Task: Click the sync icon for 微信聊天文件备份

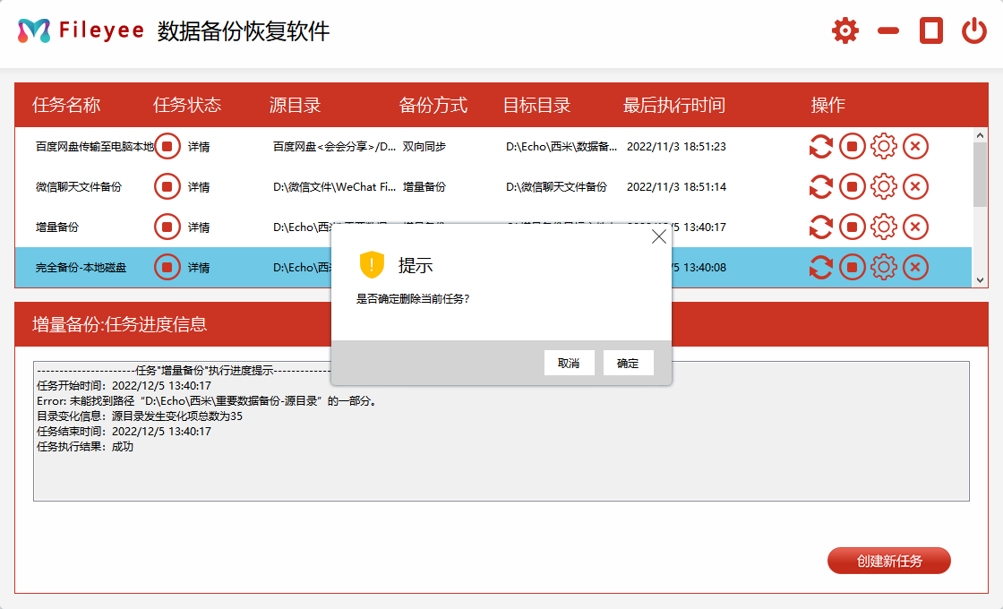Action: (x=821, y=186)
